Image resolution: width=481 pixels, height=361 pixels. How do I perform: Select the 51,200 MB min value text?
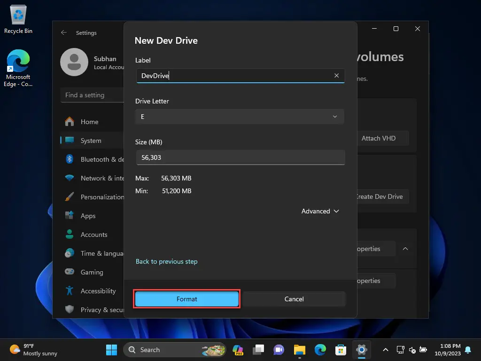click(x=177, y=191)
